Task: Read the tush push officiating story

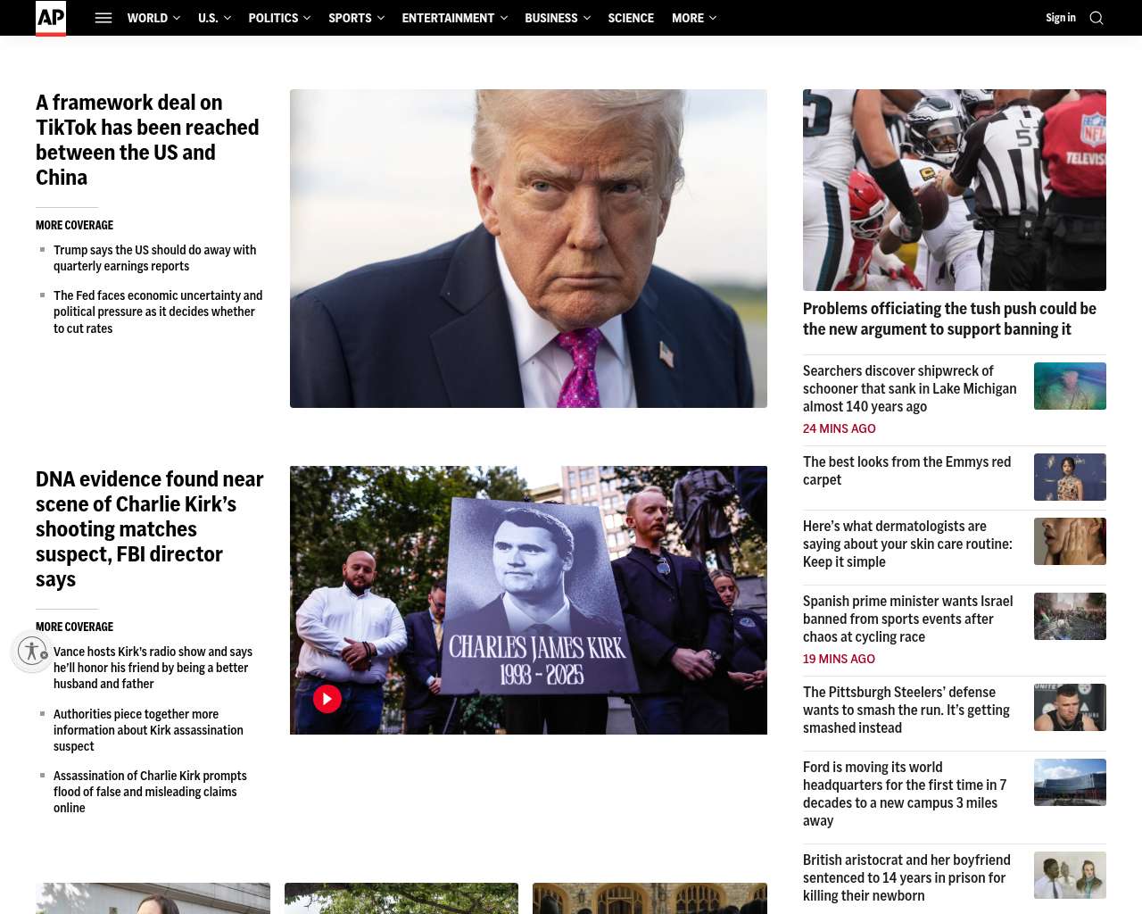Action: point(949,319)
